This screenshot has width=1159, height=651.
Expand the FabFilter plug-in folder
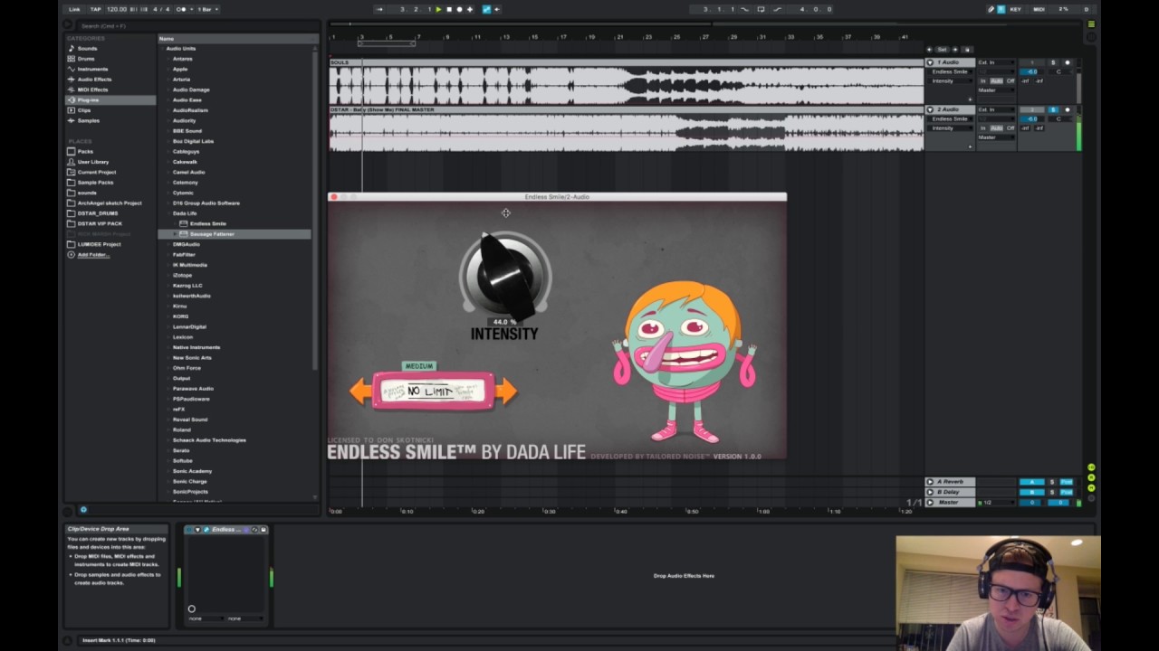[169, 255]
